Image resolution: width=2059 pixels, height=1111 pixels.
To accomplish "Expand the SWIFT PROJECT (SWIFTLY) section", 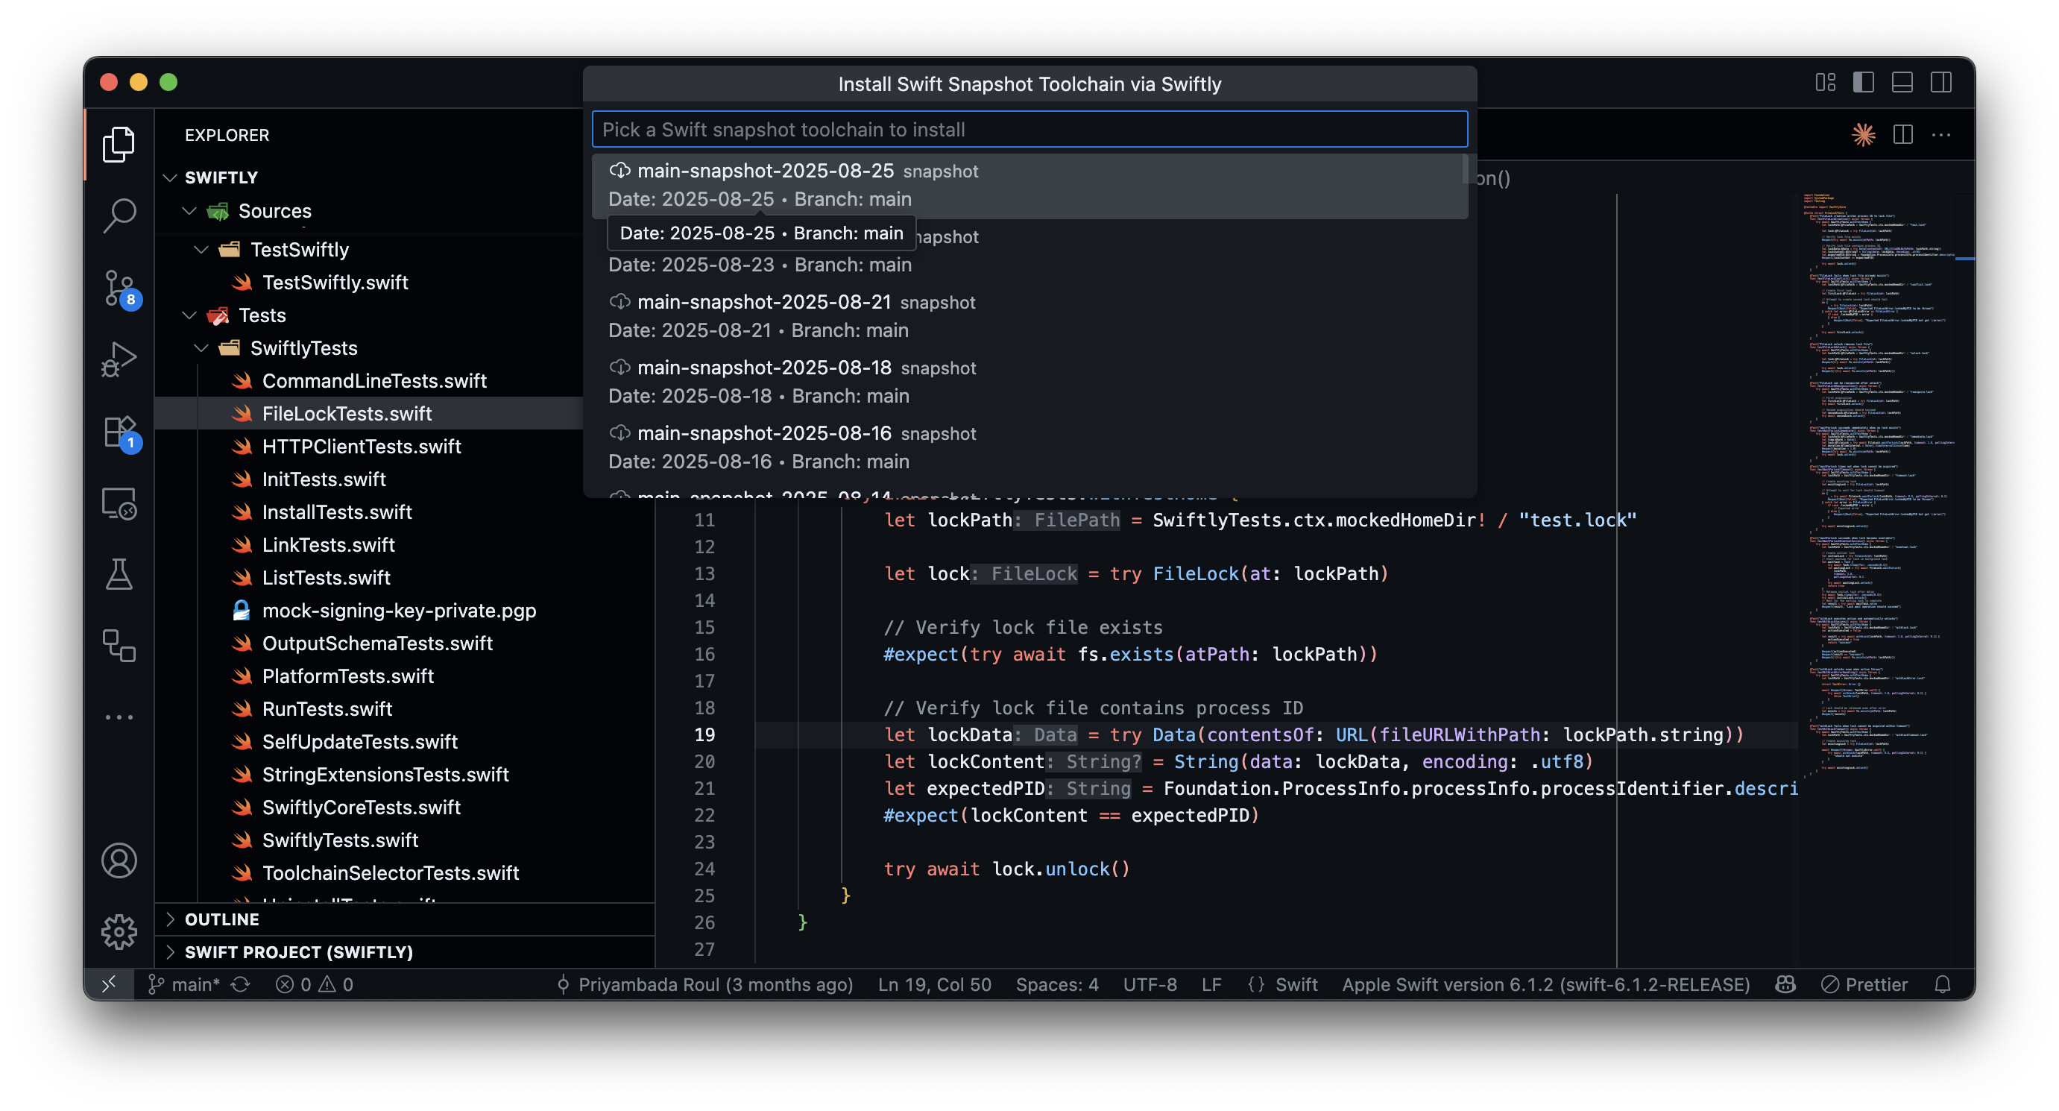I will [x=298, y=952].
